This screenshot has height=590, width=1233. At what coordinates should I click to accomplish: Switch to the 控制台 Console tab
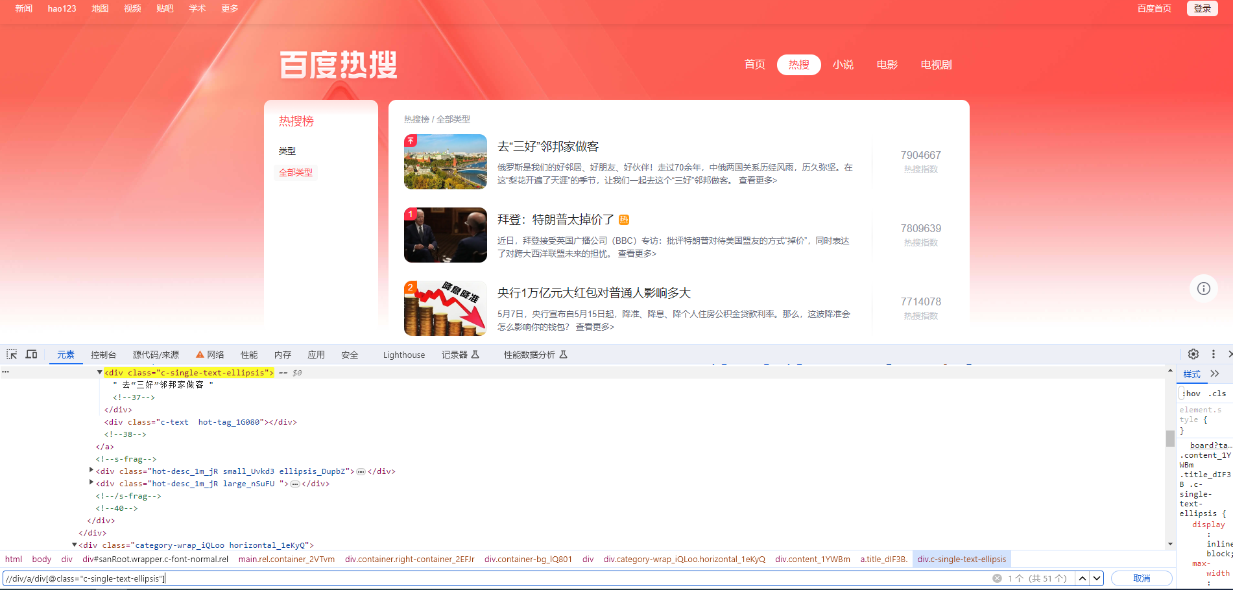[x=103, y=355]
